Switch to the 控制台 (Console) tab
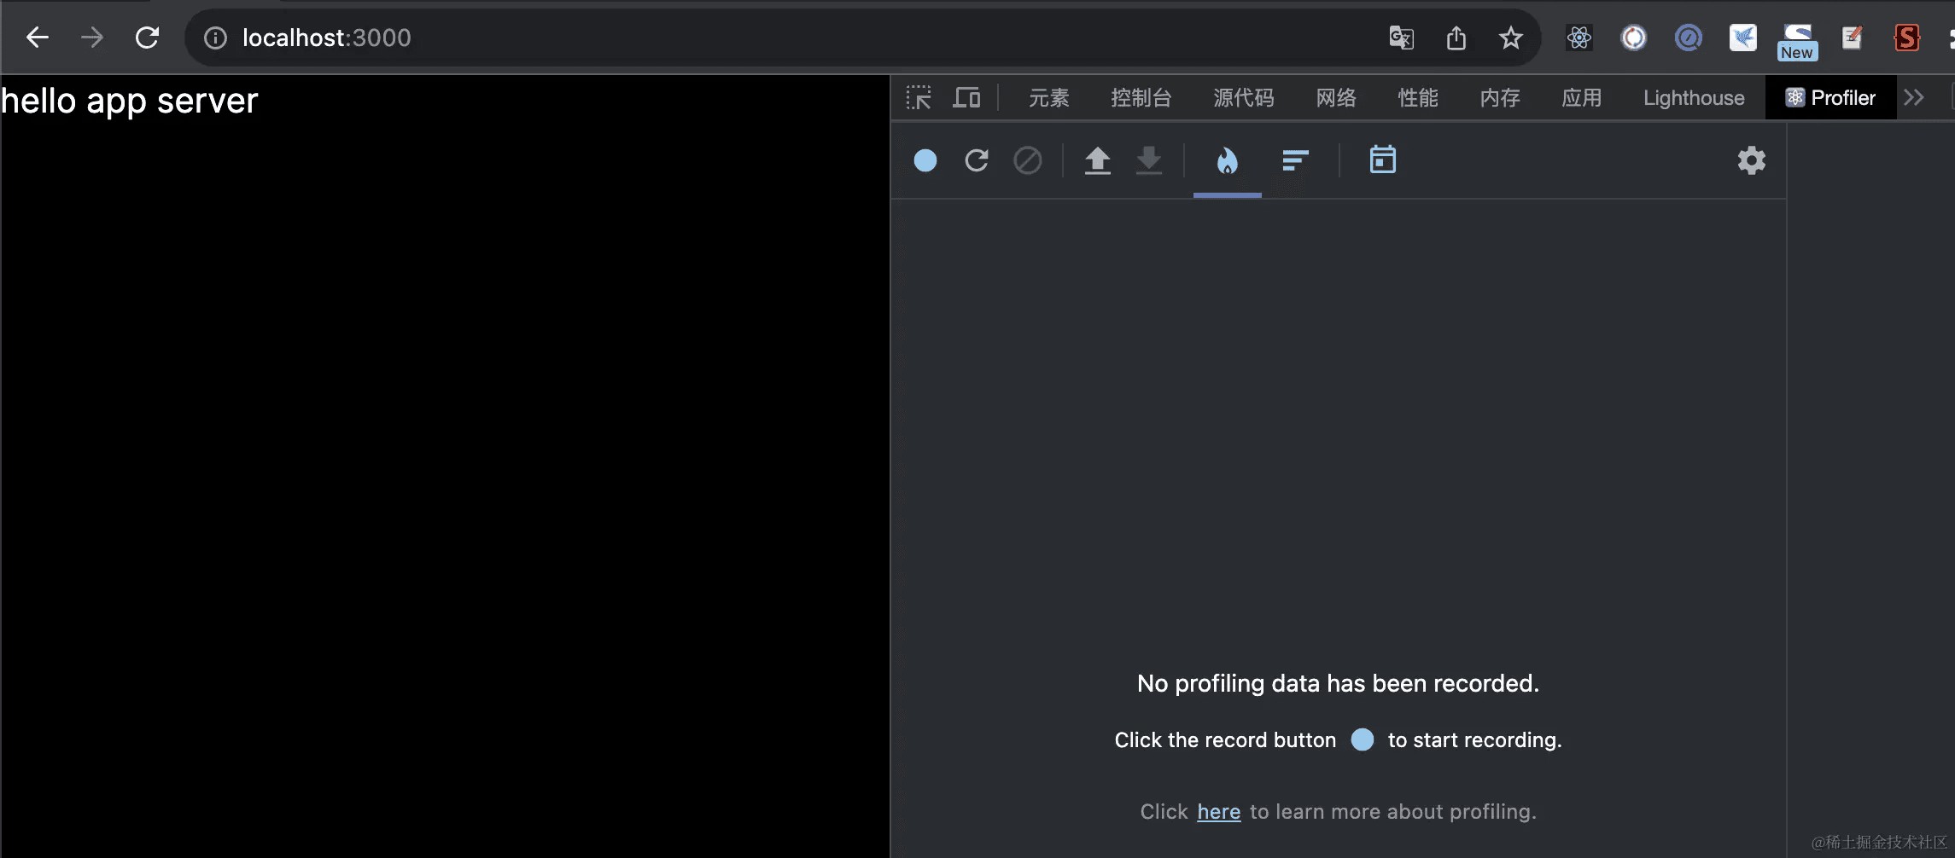The height and width of the screenshot is (858, 1955). click(x=1141, y=98)
